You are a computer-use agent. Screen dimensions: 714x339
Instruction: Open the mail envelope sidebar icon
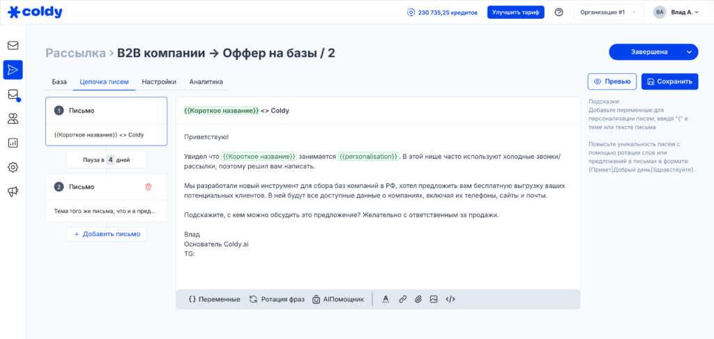[13, 45]
